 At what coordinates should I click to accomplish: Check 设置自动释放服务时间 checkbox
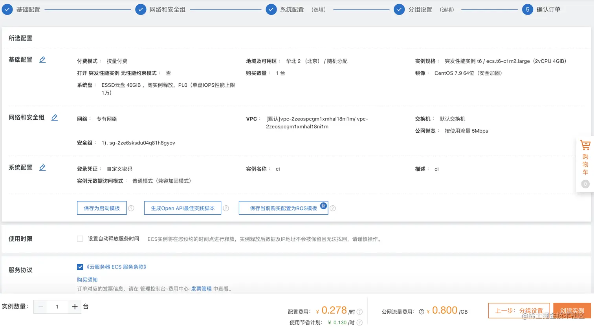(80, 238)
